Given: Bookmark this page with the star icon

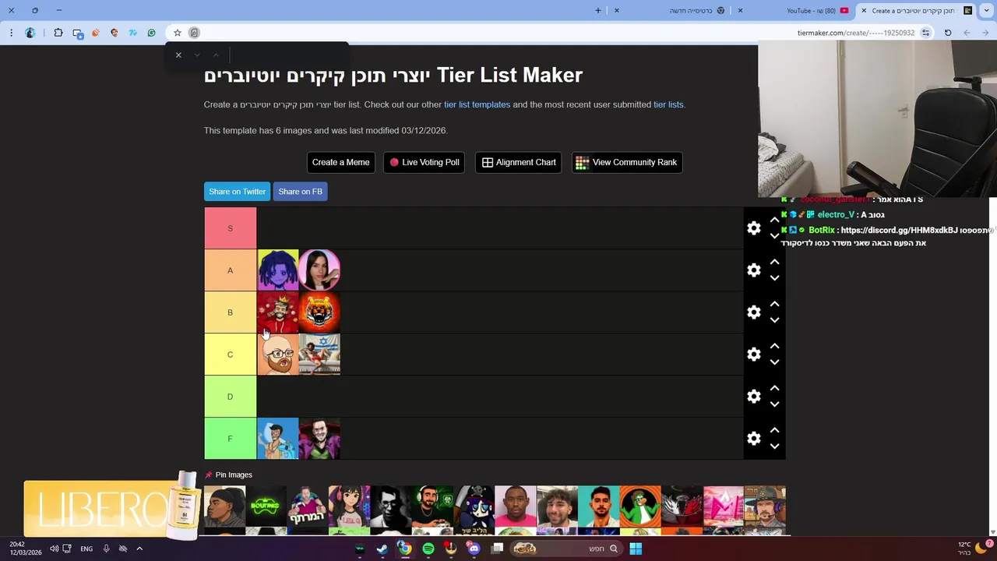Looking at the screenshot, I should [x=178, y=33].
